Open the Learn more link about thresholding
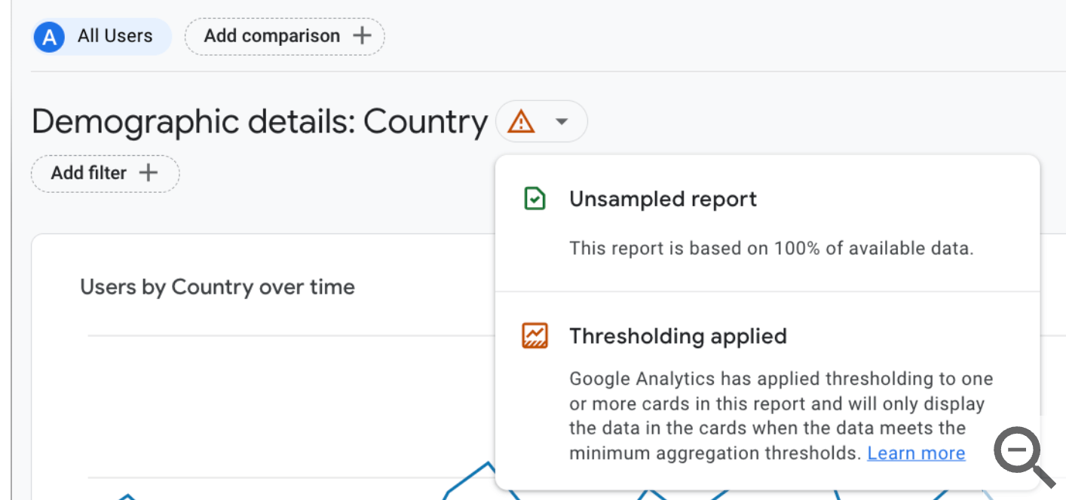This screenshot has width=1066, height=500. click(x=916, y=453)
